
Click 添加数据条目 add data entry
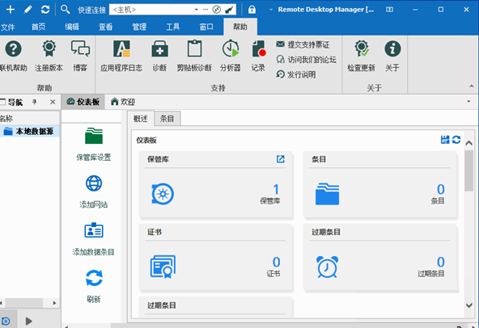tap(94, 239)
